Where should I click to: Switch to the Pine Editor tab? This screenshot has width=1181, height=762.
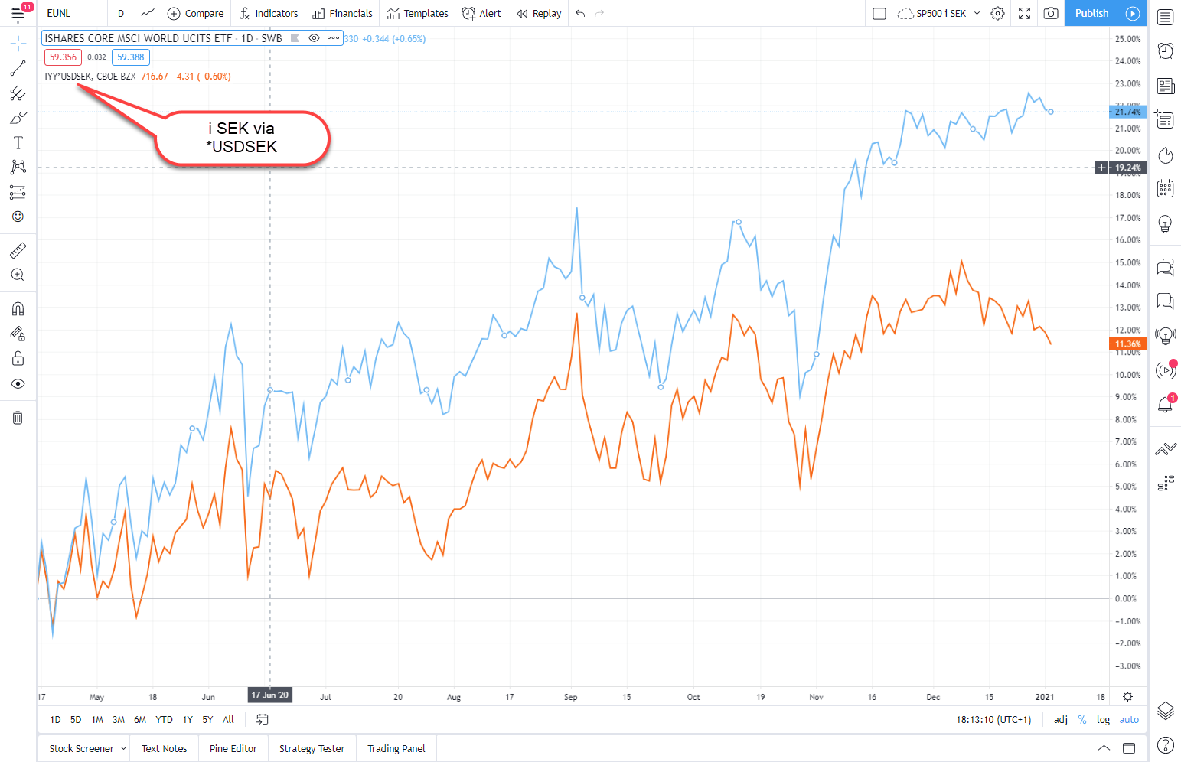pyautogui.click(x=233, y=748)
